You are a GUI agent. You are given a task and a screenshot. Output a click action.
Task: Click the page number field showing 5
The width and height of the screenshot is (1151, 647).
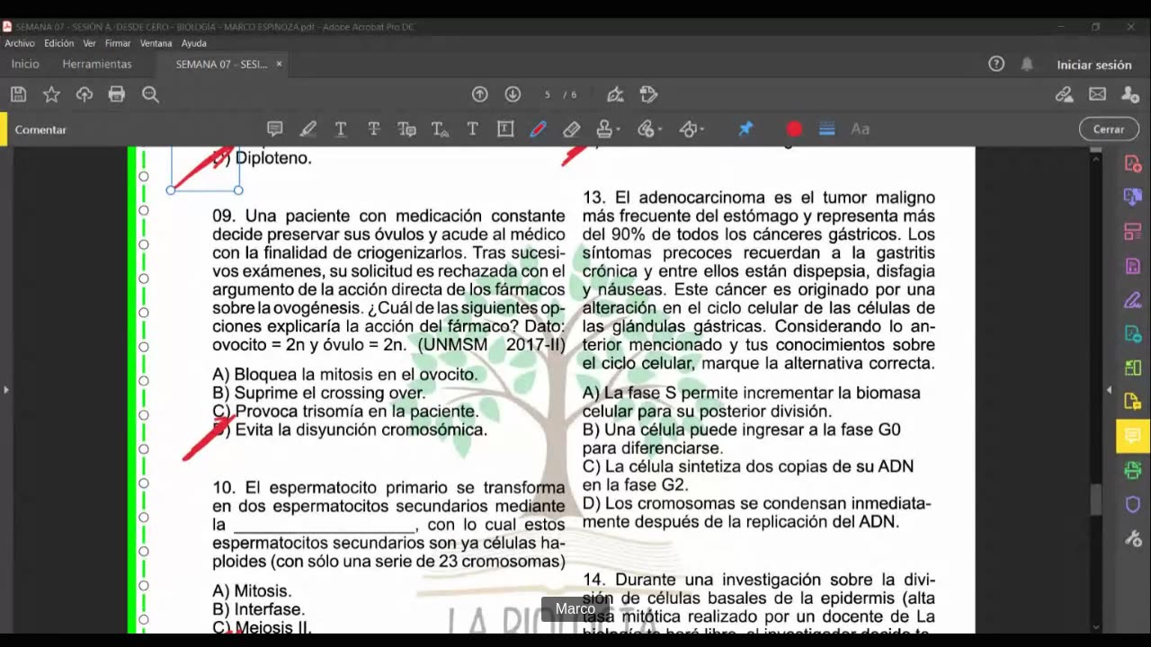click(547, 94)
